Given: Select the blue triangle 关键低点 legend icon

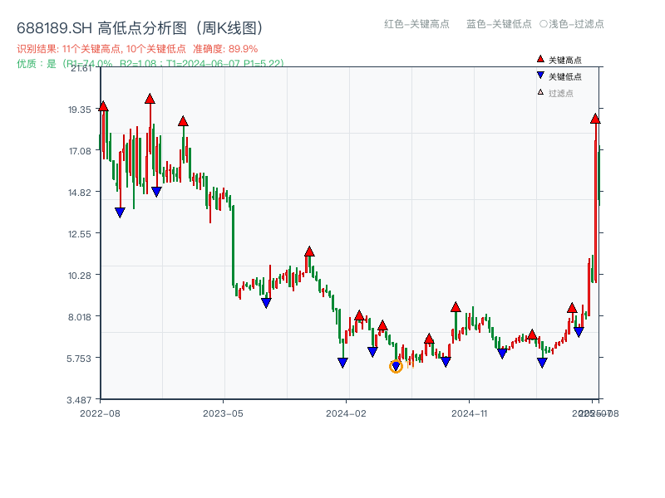Looking at the screenshot, I should pos(539,76).
